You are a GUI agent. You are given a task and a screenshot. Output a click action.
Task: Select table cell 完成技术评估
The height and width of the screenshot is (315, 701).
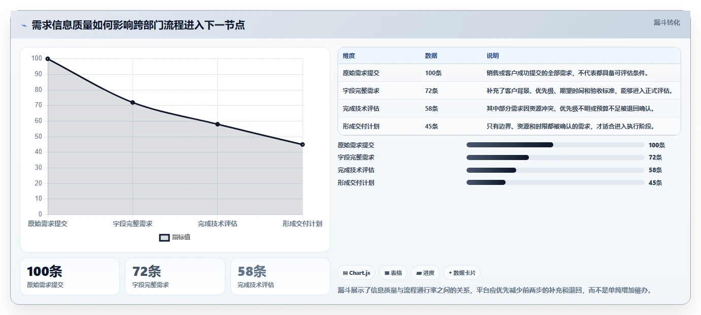pyautogui.click(x=361, y=109)
